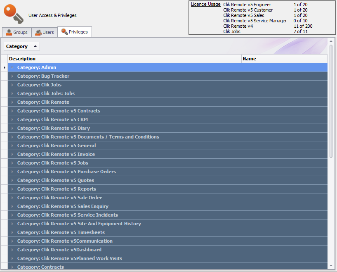Image resolution: width=337 pixels, height=272 pixels.
Task: Switch to the Users tab
Action: (x=45, y=32)
